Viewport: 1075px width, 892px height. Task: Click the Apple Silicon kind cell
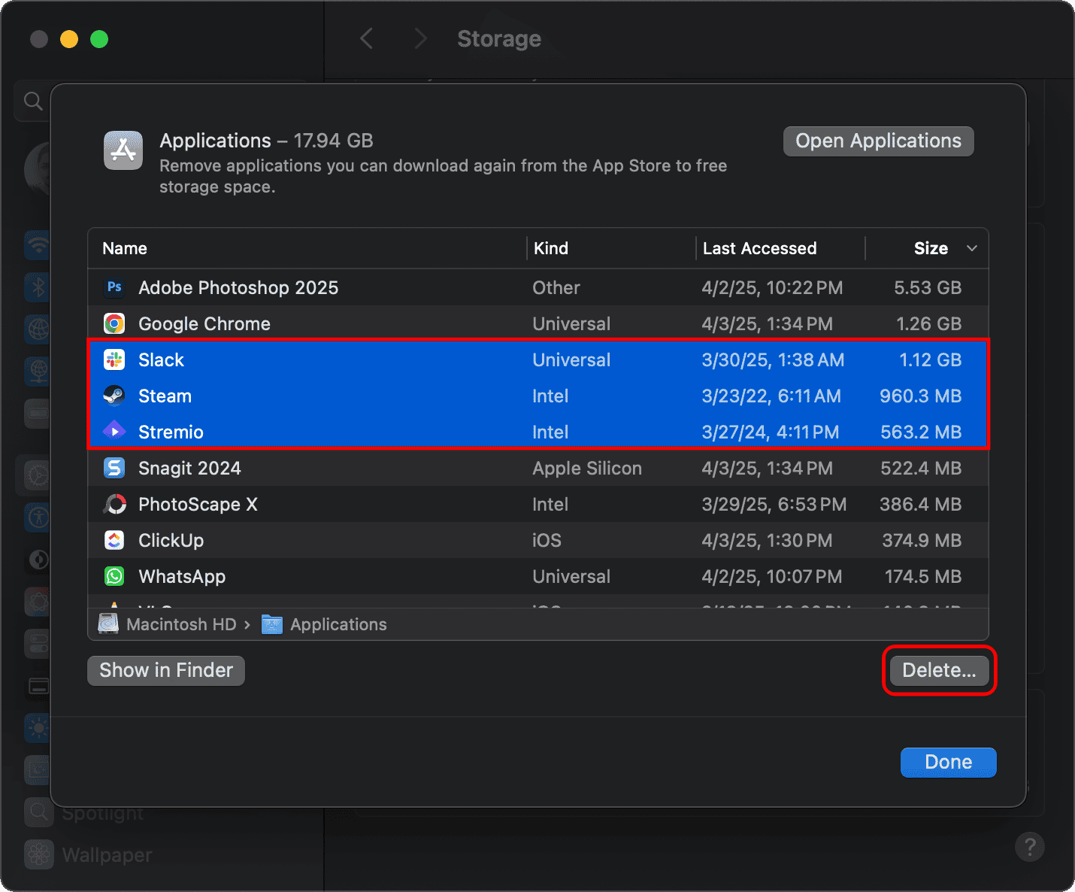click(587, 468)
